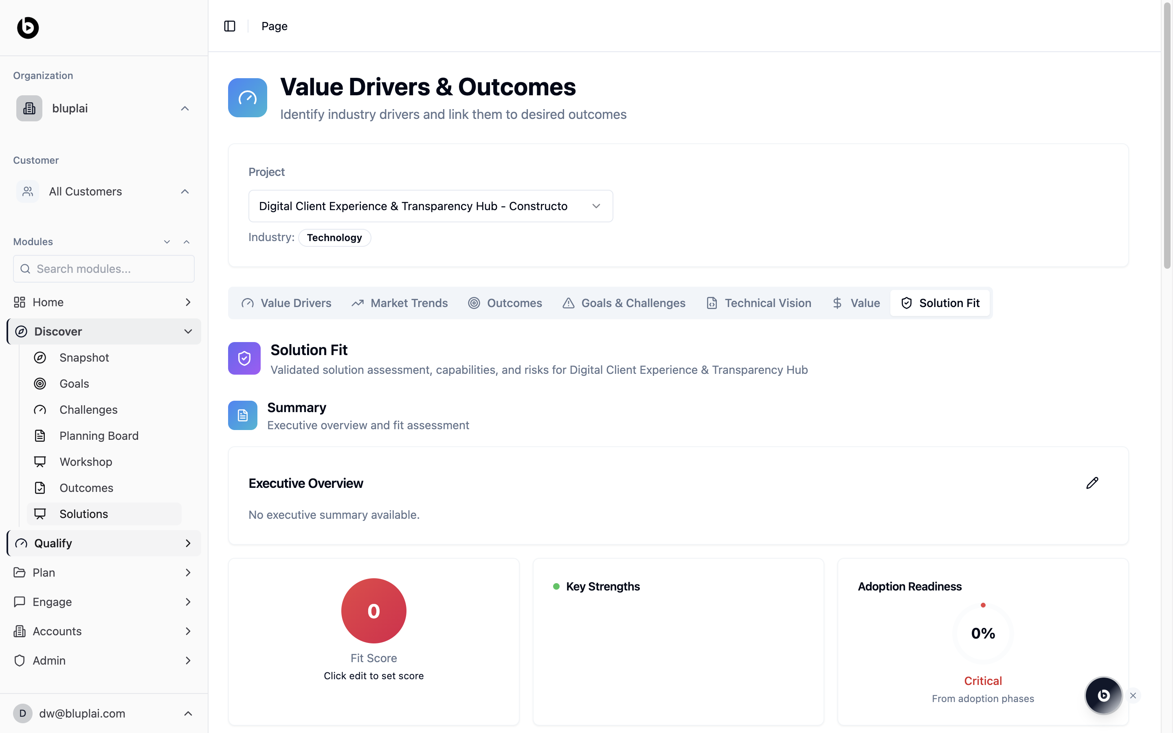
Task: Open Planning Board in sidebar
Action: click(99, 435)
